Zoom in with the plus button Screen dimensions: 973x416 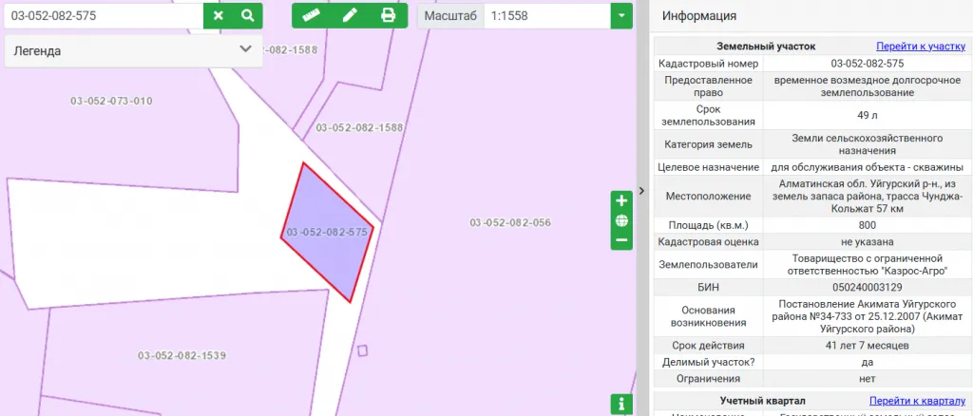[621, 201]
